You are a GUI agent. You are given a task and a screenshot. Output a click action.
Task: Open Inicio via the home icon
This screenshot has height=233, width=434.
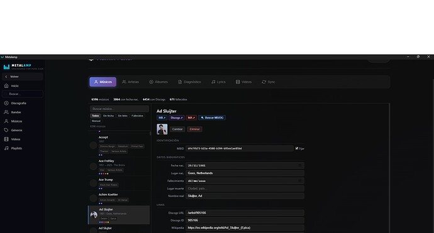click(x=6, y=85)
